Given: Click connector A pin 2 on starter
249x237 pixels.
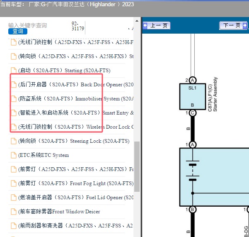Looking at the screenshot, I should (193, 80).
